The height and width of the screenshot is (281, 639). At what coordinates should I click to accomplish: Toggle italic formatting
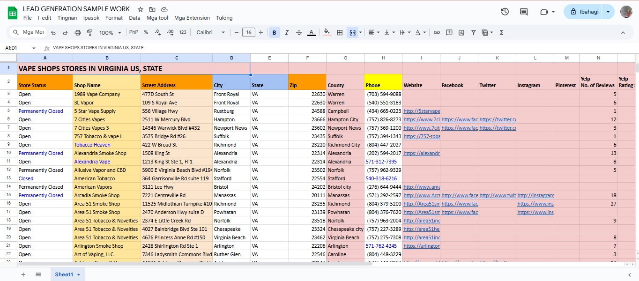287,33
